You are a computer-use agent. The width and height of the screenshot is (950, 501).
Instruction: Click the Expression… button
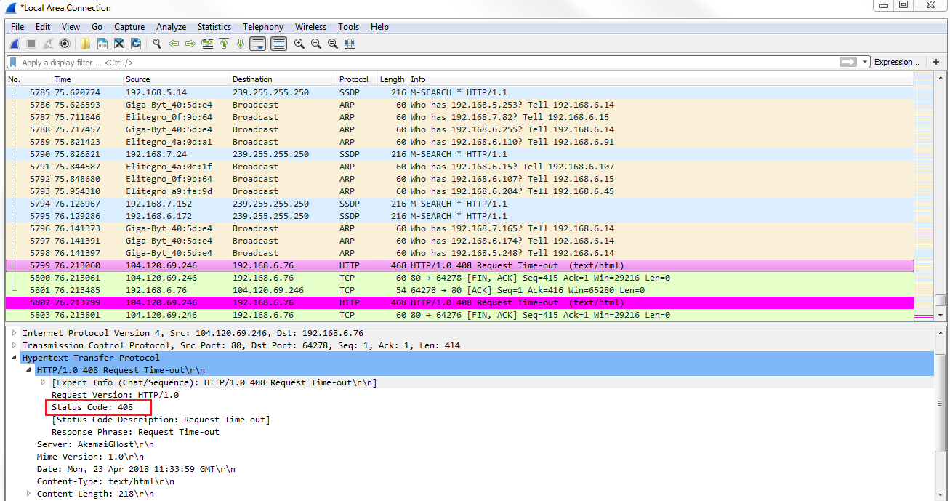pos(896,63)
